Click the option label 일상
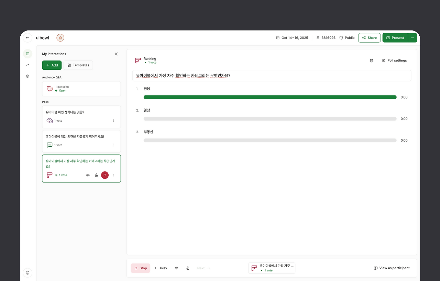The height and width of the screenshot is (281, 440). [147, 110]
